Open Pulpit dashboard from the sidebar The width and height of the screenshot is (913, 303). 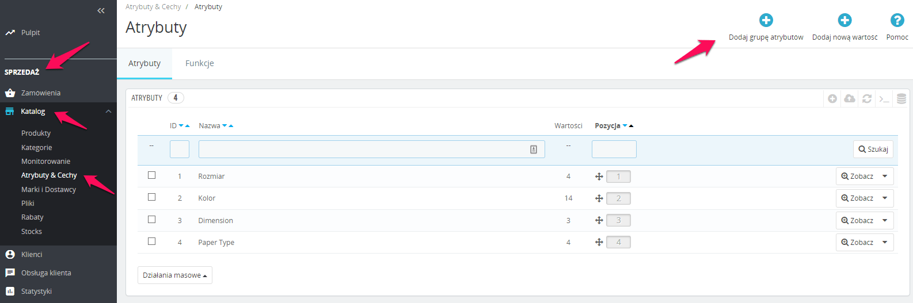click(x=31, y=33)
